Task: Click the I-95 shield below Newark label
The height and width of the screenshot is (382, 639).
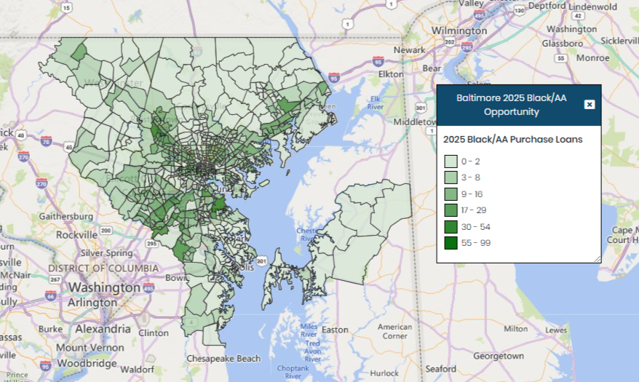Action: [x=378, y=62]
